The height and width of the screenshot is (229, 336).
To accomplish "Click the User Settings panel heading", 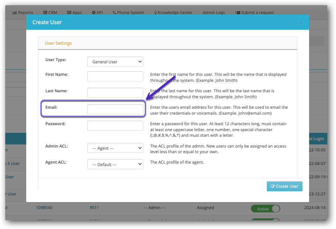I will 58,43.
